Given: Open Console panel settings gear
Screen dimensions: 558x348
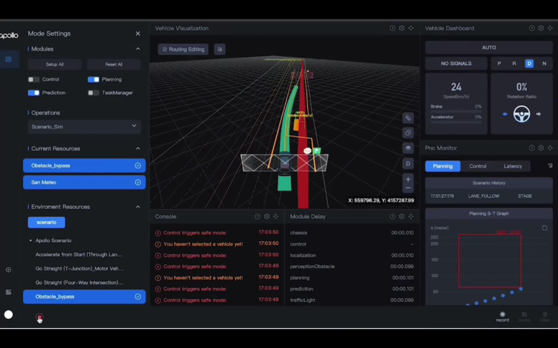Looking at the screenshot, I should pos(267,217).
